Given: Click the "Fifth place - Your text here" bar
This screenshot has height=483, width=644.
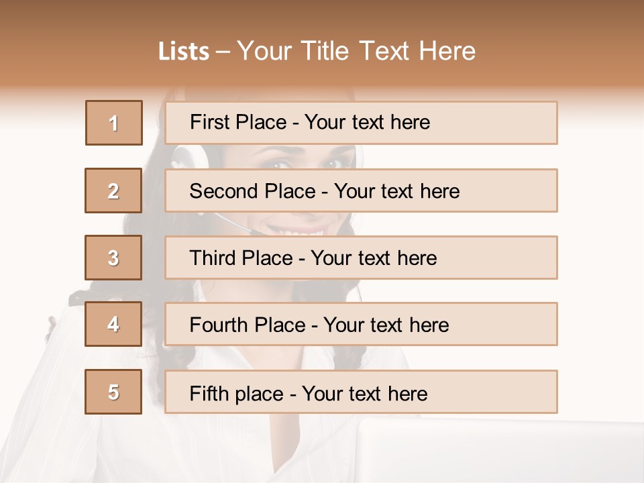Looking at the screenshot, I should tap(361, 392).
